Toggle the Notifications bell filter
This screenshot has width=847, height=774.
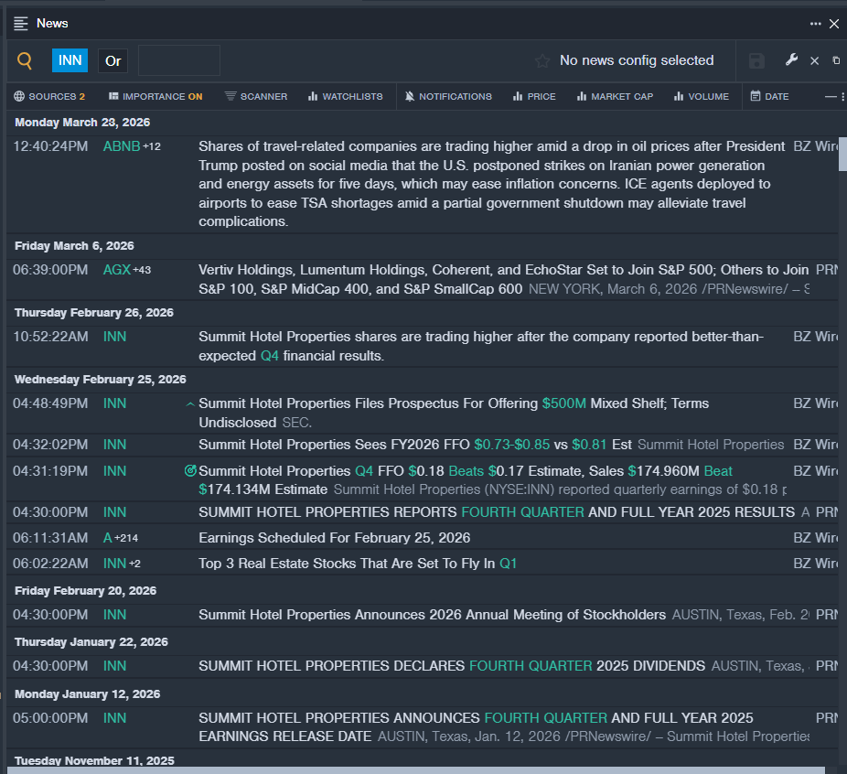point(448,96)
